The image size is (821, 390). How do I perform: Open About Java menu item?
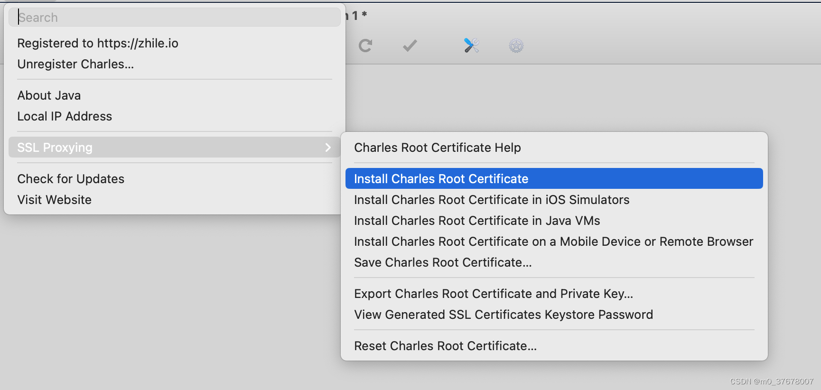175,95
